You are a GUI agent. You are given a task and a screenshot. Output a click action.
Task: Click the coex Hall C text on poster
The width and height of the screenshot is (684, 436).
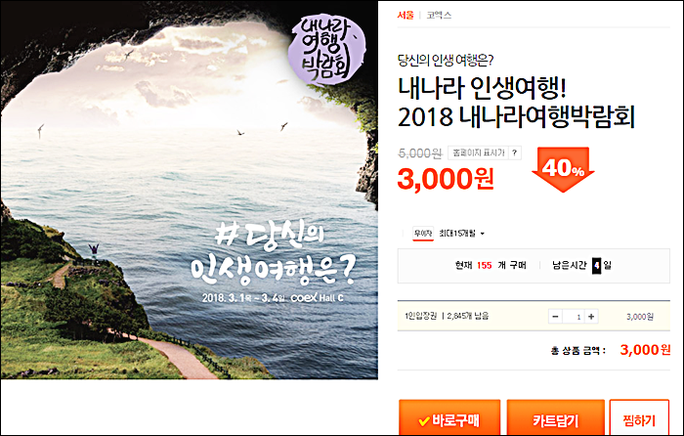[318, 297]
